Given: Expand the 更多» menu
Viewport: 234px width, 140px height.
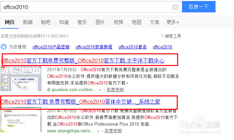Looking at the screenshot, I should pyautogui.click(x=173, y=22).
